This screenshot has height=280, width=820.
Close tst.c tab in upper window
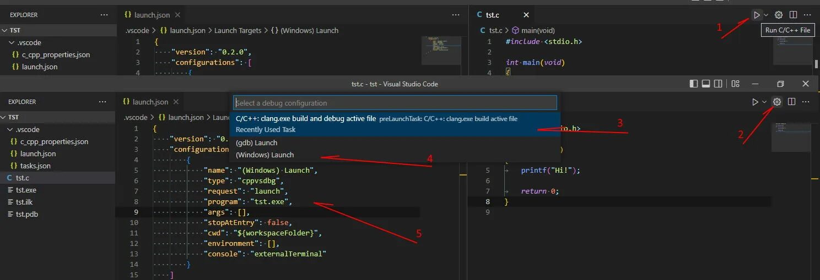pos(526,15)
